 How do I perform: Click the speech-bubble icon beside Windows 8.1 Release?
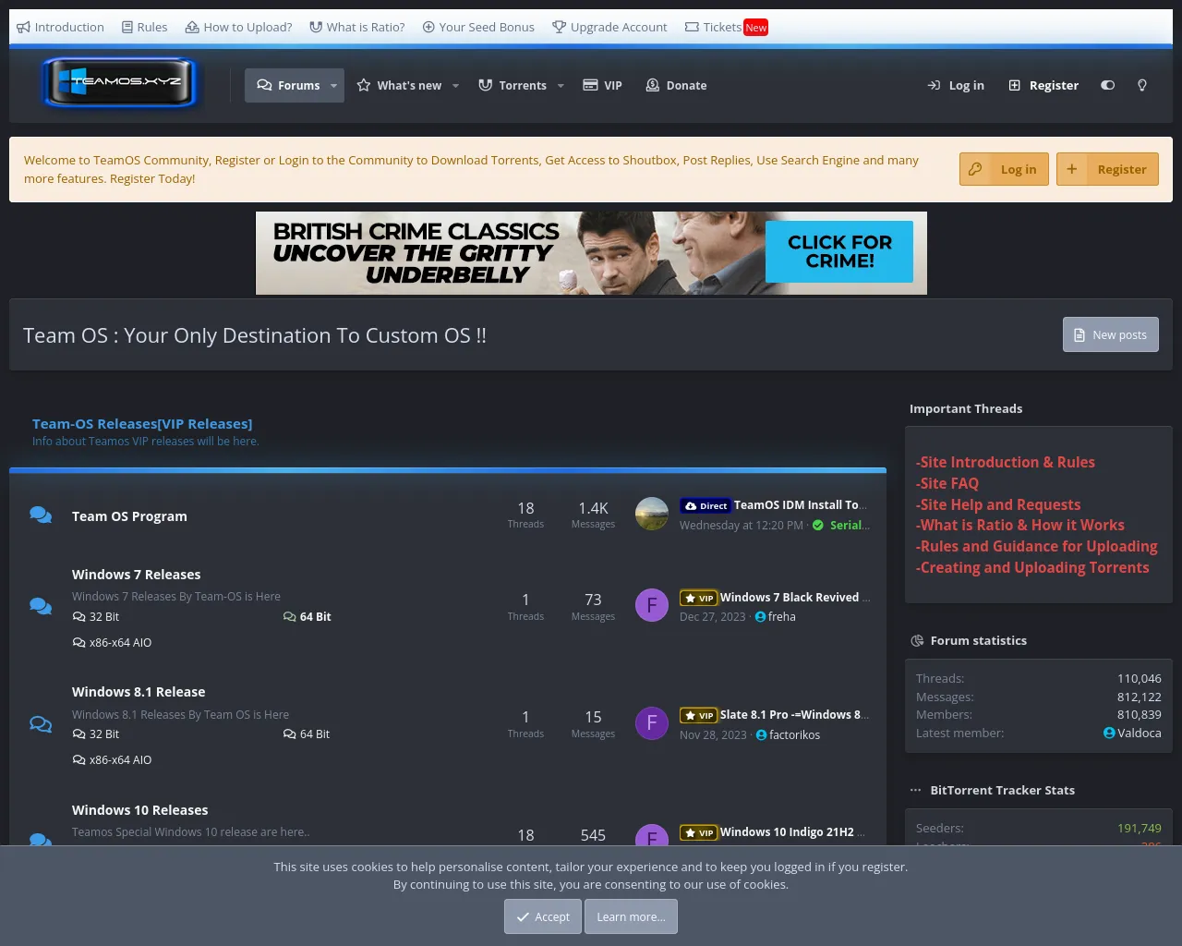pos(41,723)
